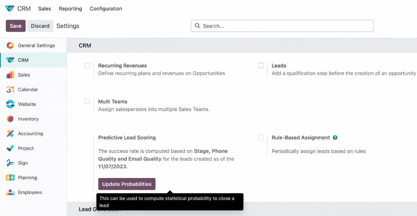Go to Accounting settings label
The height and width of the screenshot is (216, 417).
[31, 134]
